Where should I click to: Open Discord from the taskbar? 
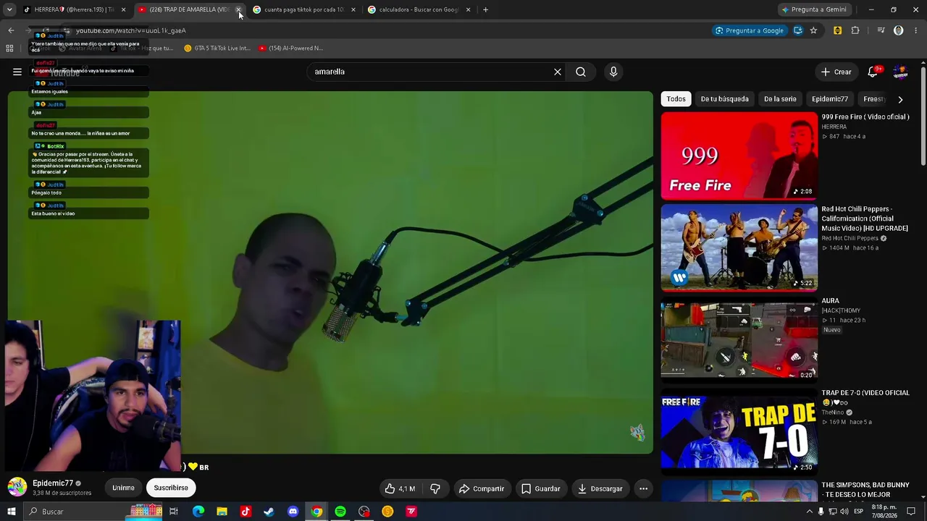[293, 512]
